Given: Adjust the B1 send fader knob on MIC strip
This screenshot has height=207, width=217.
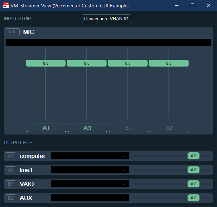Looking at the screenshot, I should tap(128, 63).
